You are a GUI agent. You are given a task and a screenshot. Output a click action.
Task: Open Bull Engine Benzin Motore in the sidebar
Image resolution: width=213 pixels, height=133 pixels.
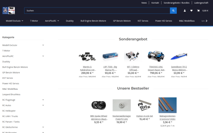click(15, 67)
